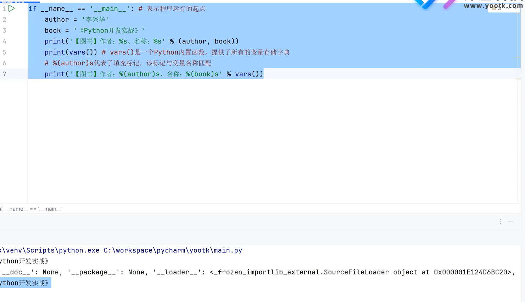Click the string '《Python开发实战》' on line 3
The width and height of the screenshot is (525, 302).
point(109,30)
